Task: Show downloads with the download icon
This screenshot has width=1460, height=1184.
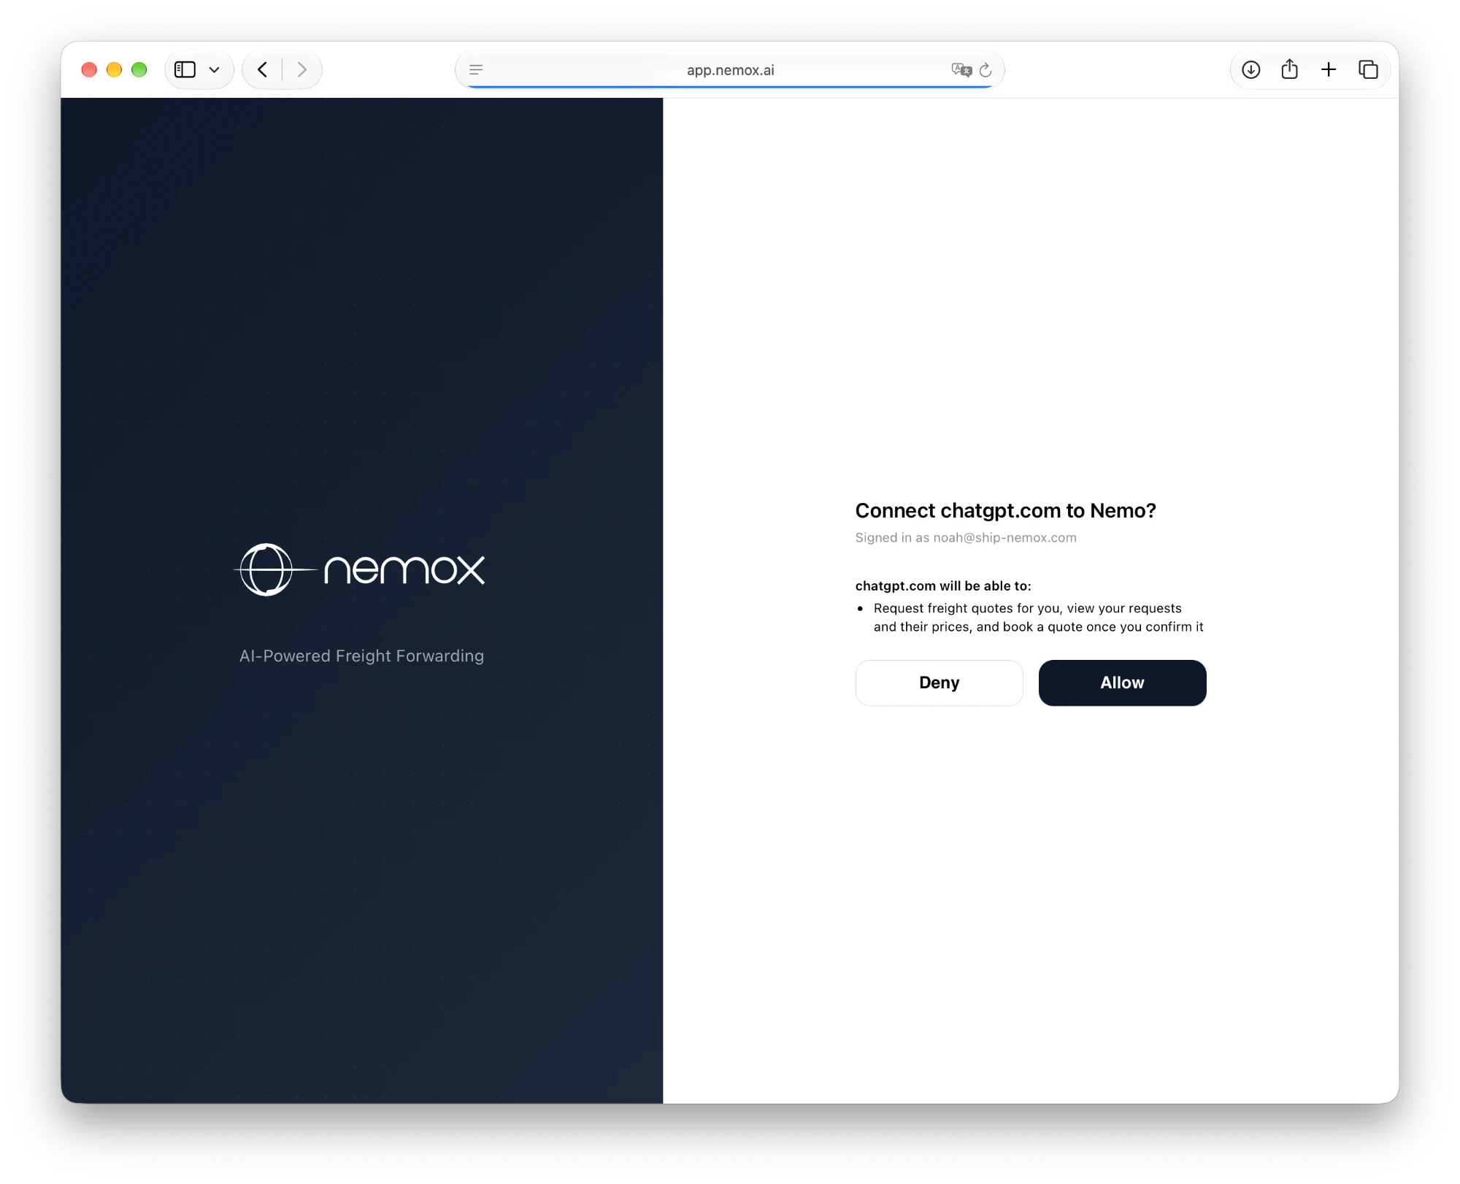Action: coord(1250,69)
